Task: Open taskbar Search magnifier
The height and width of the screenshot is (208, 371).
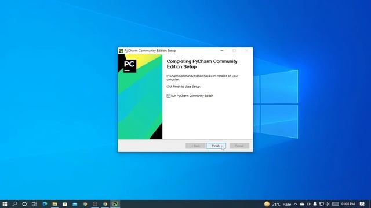Action: point(14,204)
